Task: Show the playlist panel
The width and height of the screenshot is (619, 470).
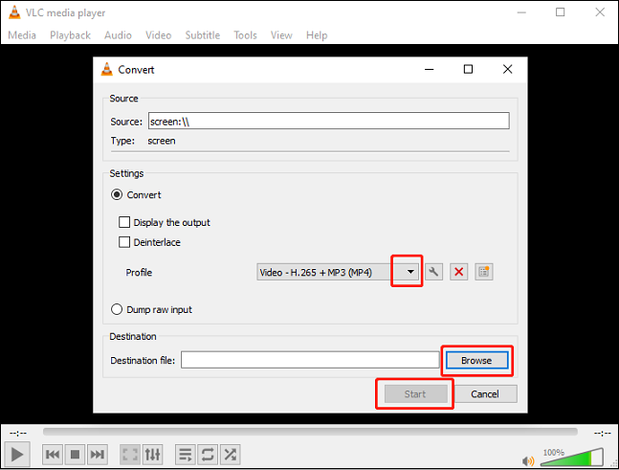Action: 186,454
